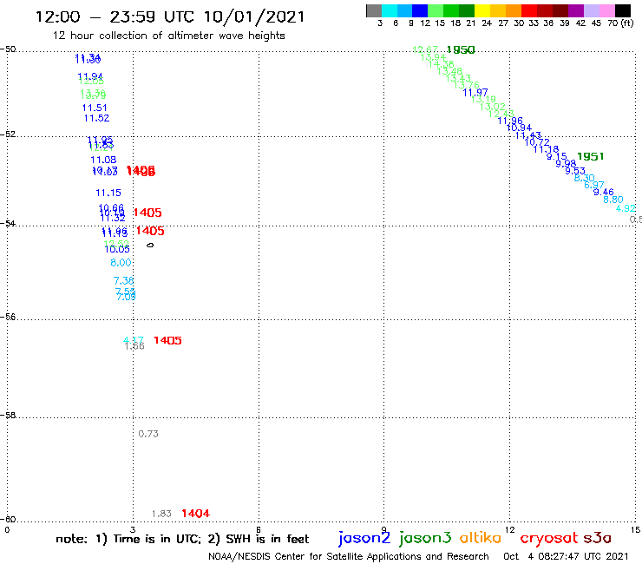Click the 1405 time label beside 4.17

click(x=167, y=340)
